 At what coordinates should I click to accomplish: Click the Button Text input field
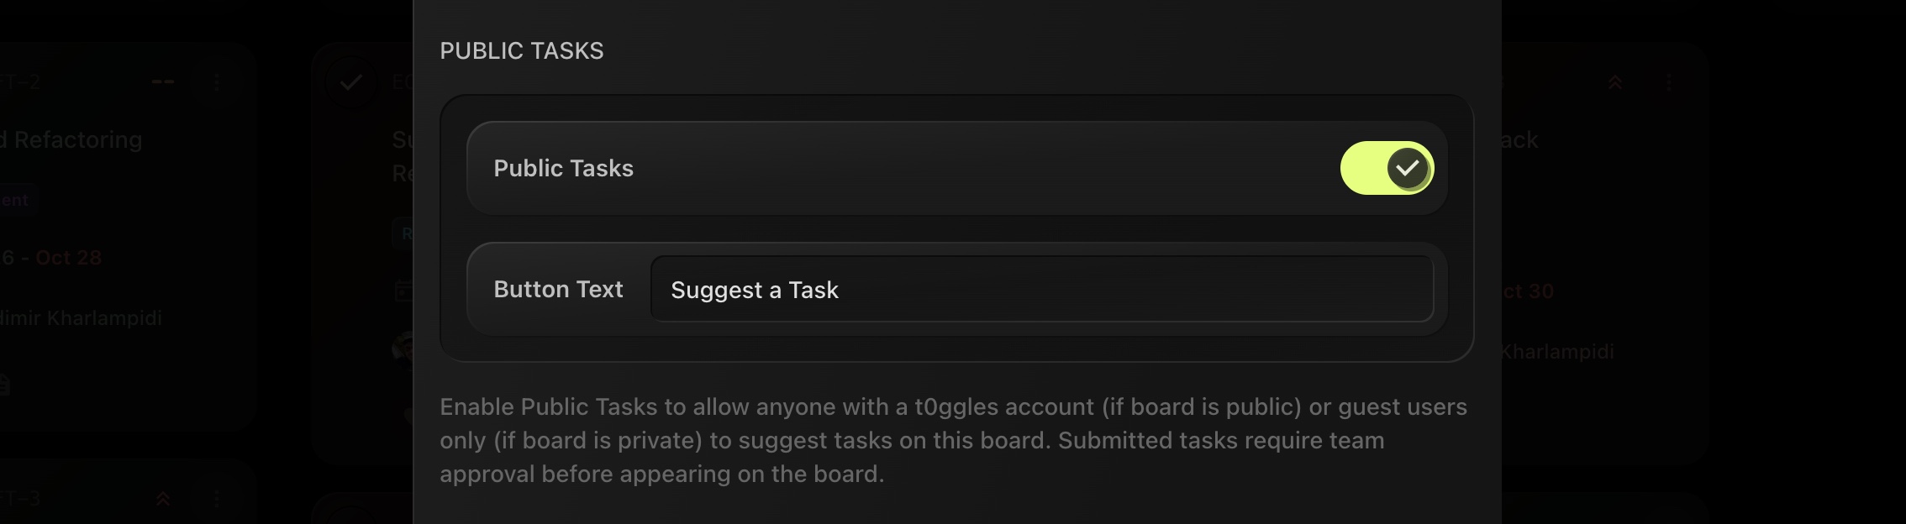point(1041,290)
